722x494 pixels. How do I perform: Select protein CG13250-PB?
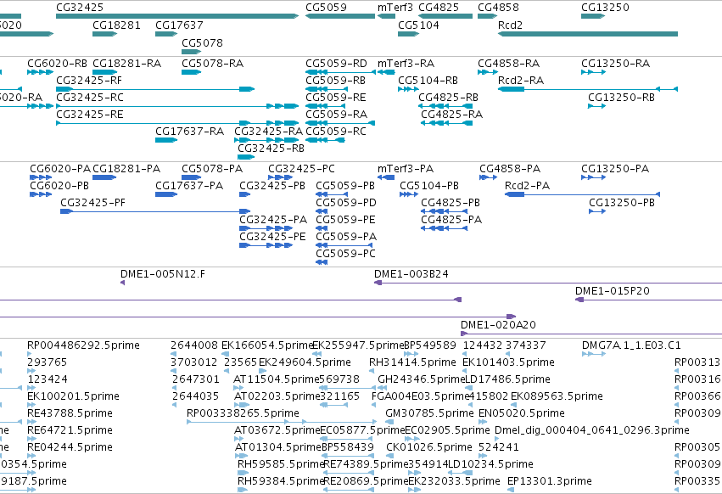[597, 211]
